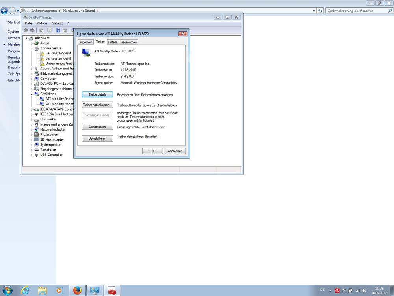
Task: Click the back arrow in Geräte-Manager toolbar
Action: pyautogui.click(x=26, y=30)
